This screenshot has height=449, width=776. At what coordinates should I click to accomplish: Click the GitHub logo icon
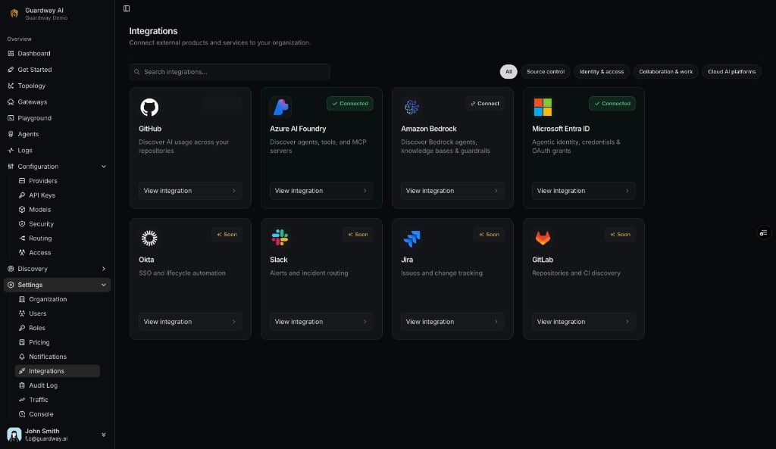pos(149,107)
